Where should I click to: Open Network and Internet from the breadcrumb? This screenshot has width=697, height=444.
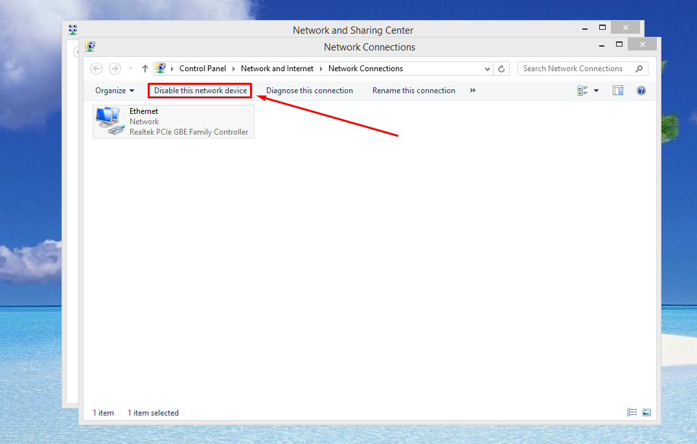277,68
